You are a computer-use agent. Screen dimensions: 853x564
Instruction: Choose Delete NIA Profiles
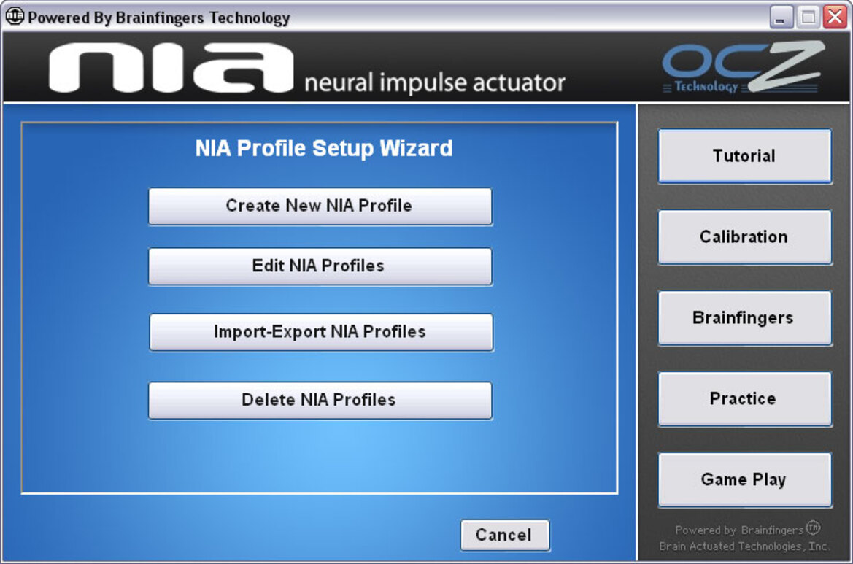(x=320, y=401)
